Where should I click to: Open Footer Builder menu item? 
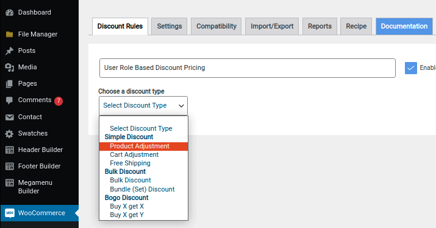[x=40, y=166]
